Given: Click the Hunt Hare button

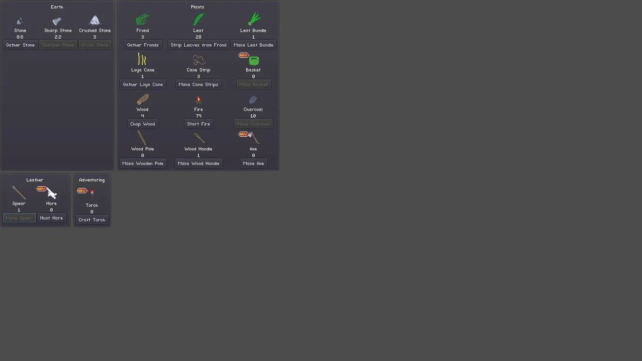Looking at the screenshot, I should [x=51, y=218].
